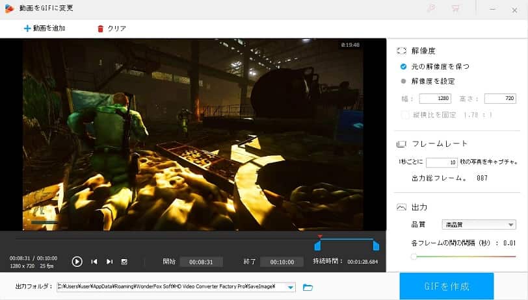This screenshot has height=300, width=528.
Task: Click the left blue trim handle
Action: [317, 246]
